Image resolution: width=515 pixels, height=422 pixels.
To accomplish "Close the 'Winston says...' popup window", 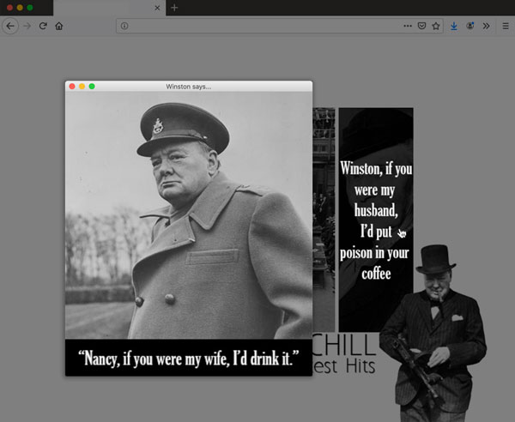I will coord(71,87).
